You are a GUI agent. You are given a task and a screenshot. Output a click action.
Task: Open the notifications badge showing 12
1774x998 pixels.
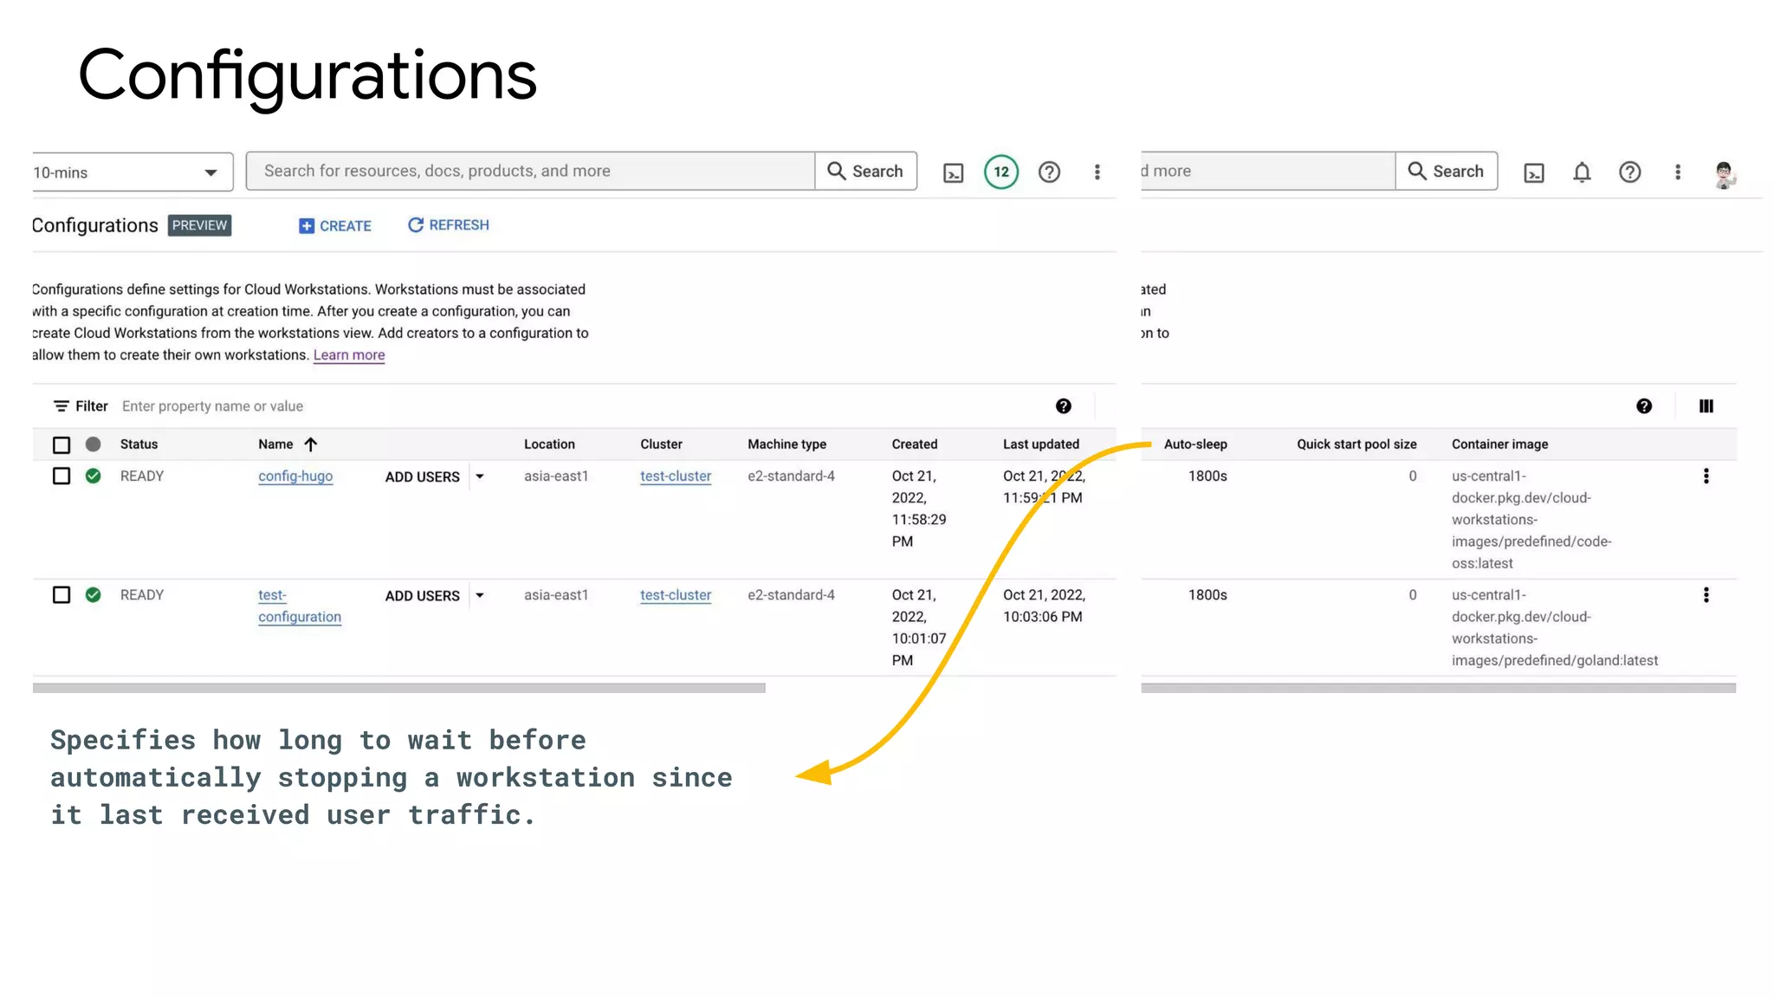1001,172
